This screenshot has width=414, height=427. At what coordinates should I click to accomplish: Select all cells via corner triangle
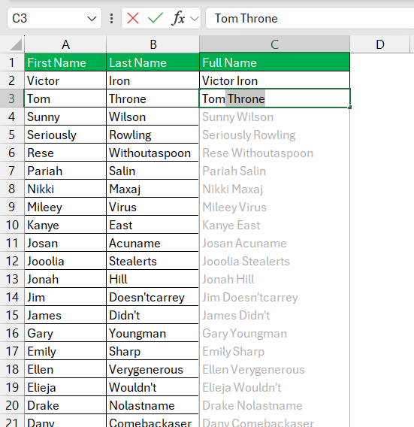16,44
